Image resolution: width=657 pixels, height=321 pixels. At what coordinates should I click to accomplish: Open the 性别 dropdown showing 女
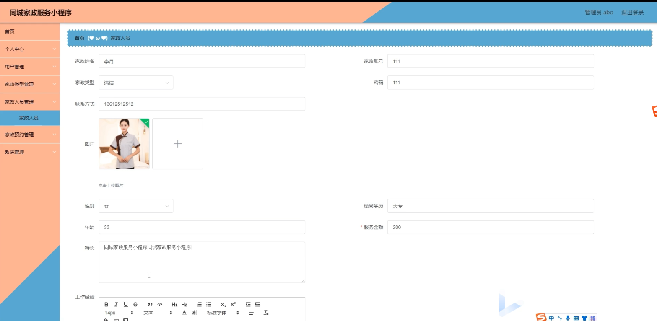click(x=136, y=206)
